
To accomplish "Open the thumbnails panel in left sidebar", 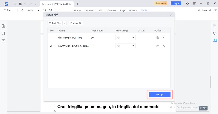I will (4, 26).
